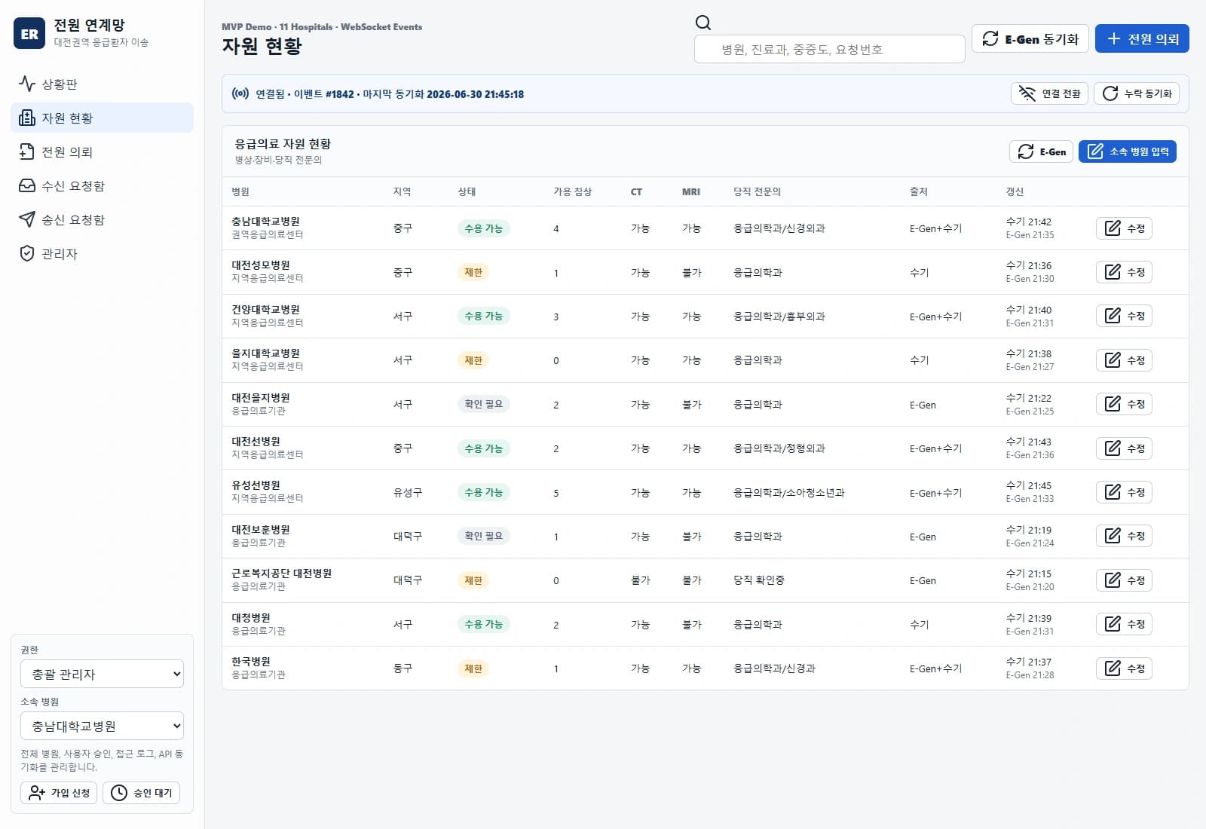Edit 대전성모병원 row with 수정
Viewport: 1206px width, 829px height.
tap(1124, 272)
